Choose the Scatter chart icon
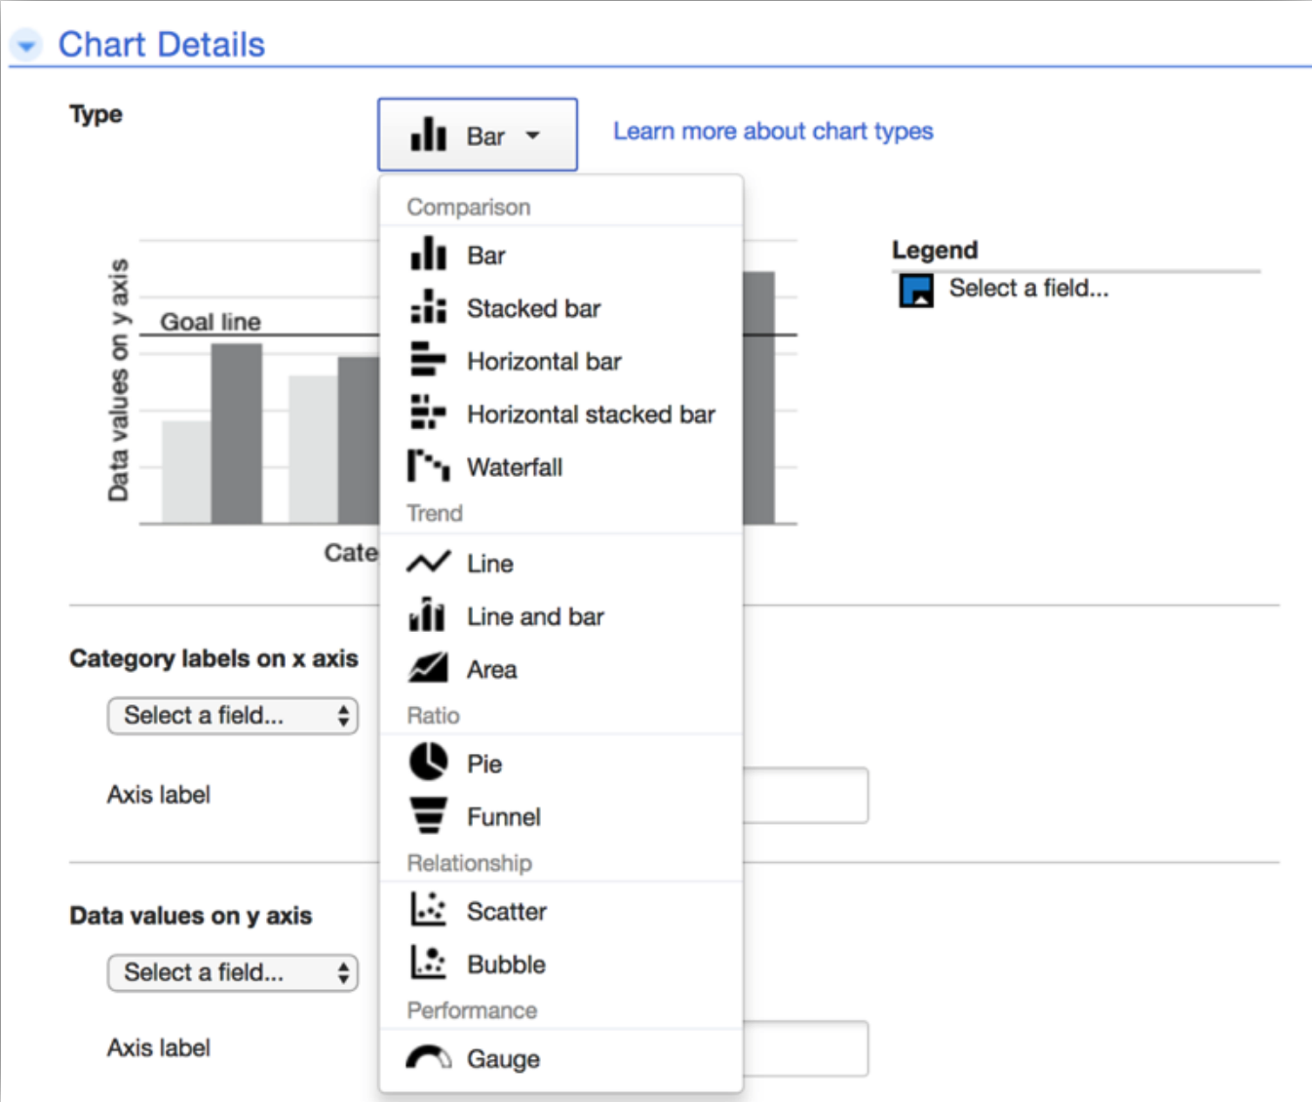This screenshot has height=1102, width=1312. coord(427,910)
